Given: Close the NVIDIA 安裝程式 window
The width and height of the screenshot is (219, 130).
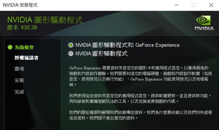Looking at the screenshot, I should pyautogui.click(x=211, y=5).
